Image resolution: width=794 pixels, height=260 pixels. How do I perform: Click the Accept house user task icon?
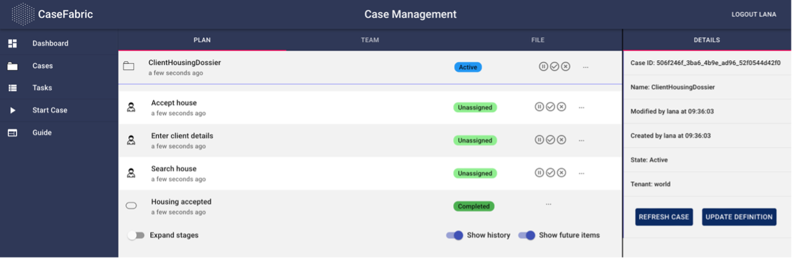131,107
